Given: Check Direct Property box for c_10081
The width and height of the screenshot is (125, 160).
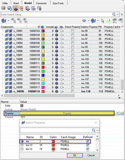Looking at the screenshot, I should tap(73, 31).
